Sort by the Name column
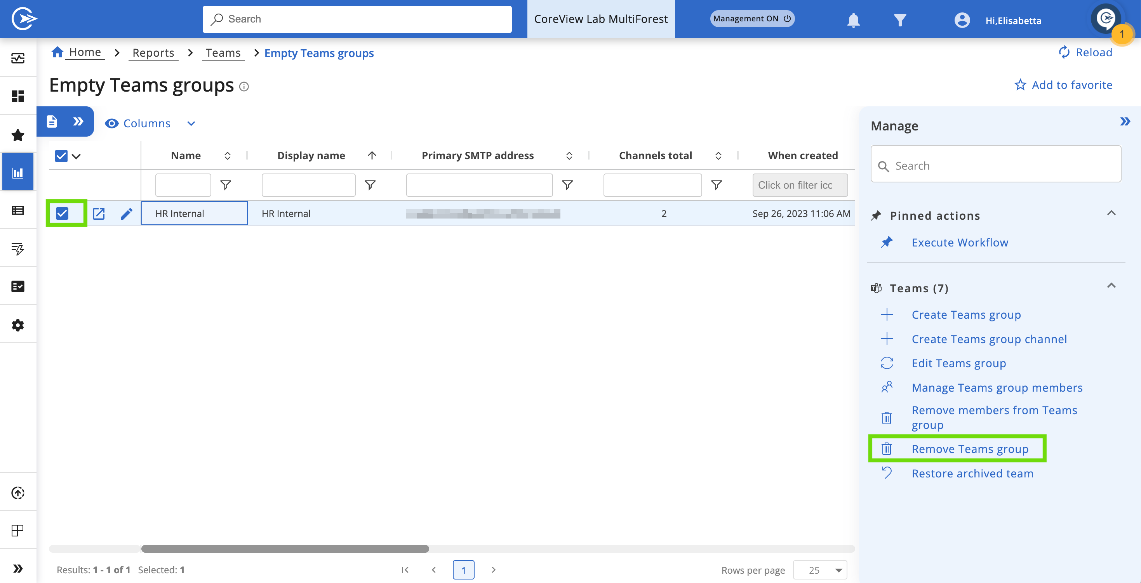Image resolution: width=1141 pixels, height=583 pixels. [227, 156]
